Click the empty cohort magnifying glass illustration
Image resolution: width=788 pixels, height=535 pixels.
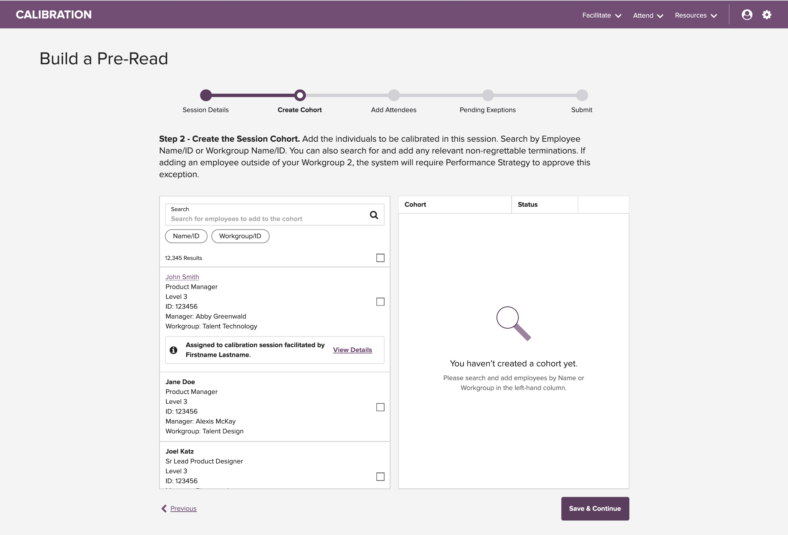[x=513, y=323]
